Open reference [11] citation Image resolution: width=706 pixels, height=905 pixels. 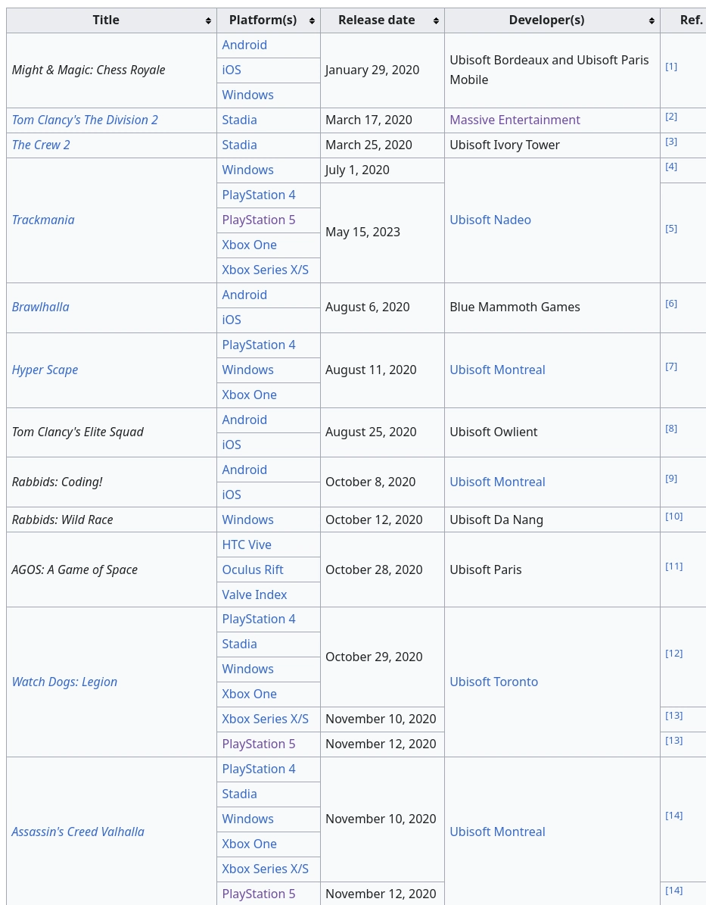point(673,566)
